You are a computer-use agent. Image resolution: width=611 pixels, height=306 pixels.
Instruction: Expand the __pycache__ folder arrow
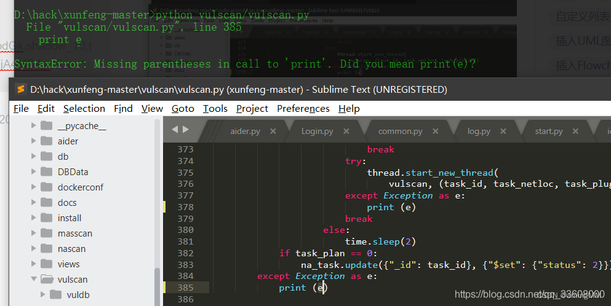(33, 125)
